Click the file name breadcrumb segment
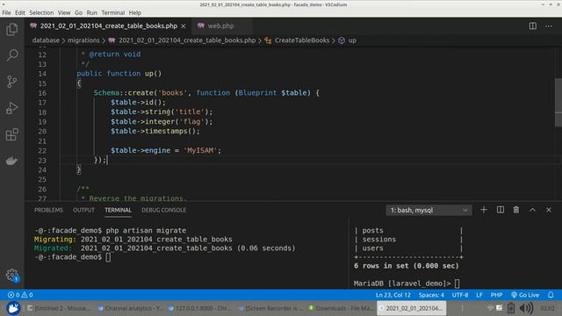Screen dimensions: 562x316 (187, 40)
